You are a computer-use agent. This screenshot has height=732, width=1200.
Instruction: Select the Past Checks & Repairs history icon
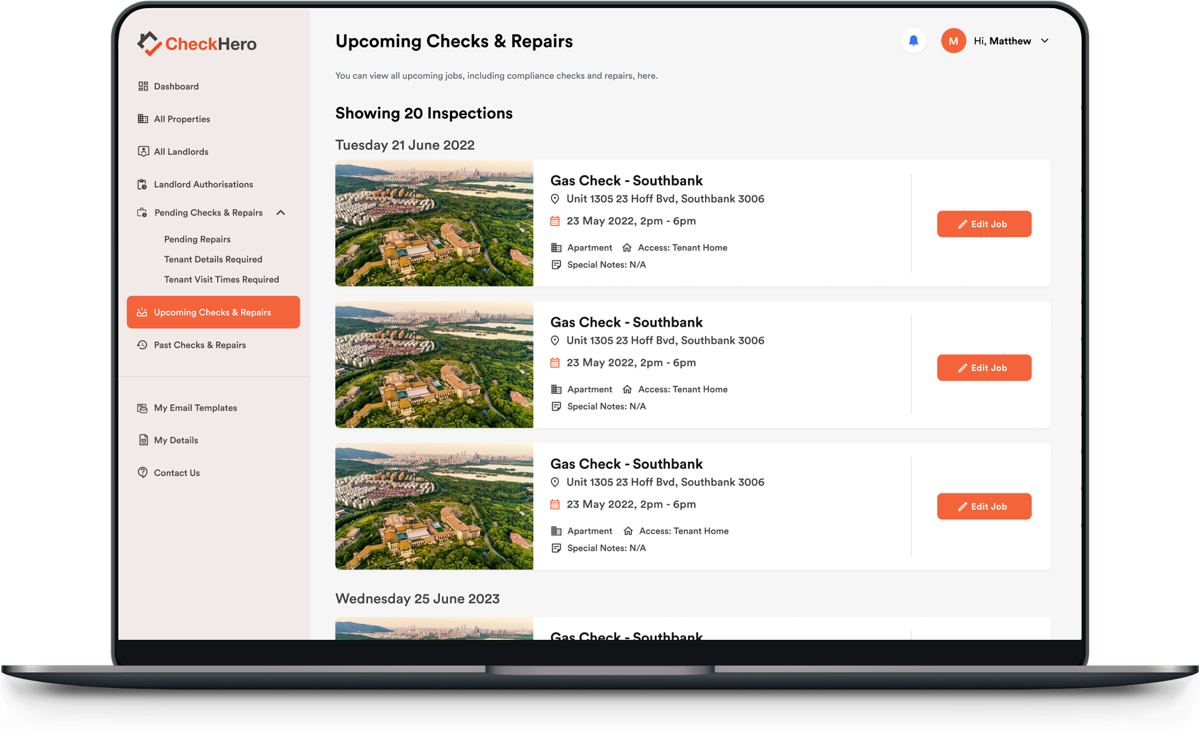coord(142,345)
